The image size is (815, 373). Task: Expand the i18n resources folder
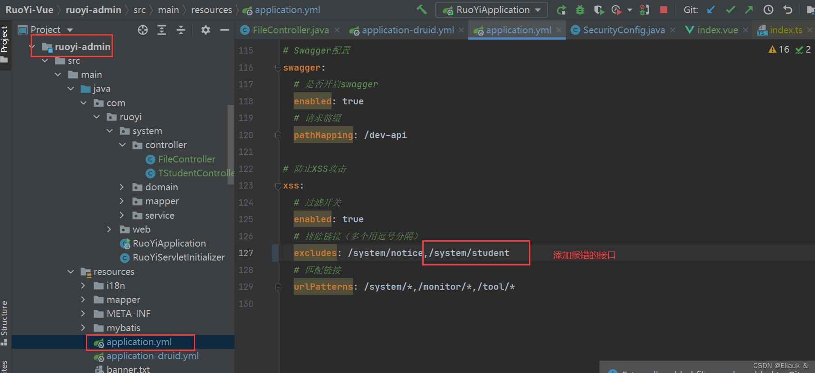tap(83, 286)
